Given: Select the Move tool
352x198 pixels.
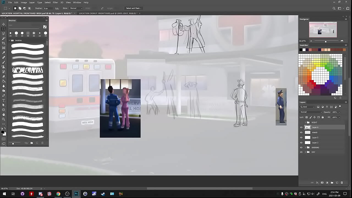Looking at the screenshot, I should 4,24.
